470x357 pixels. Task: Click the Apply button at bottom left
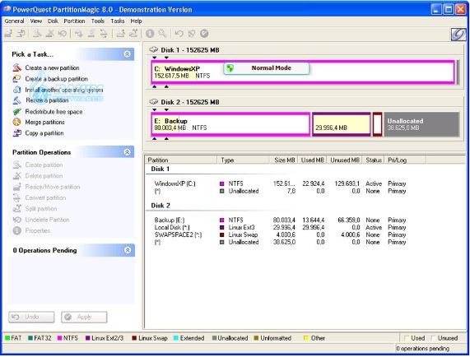84,317
